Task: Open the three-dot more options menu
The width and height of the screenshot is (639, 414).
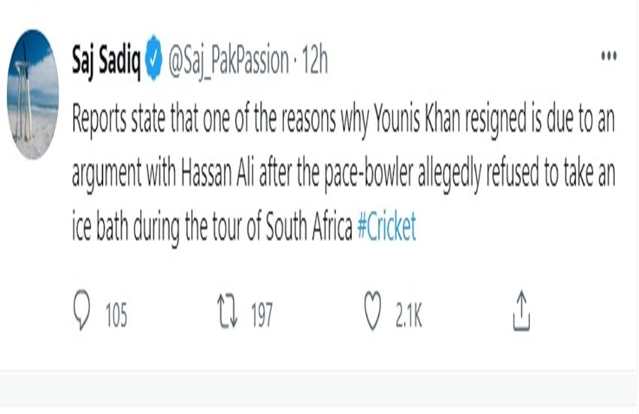Action: [608, 57]
